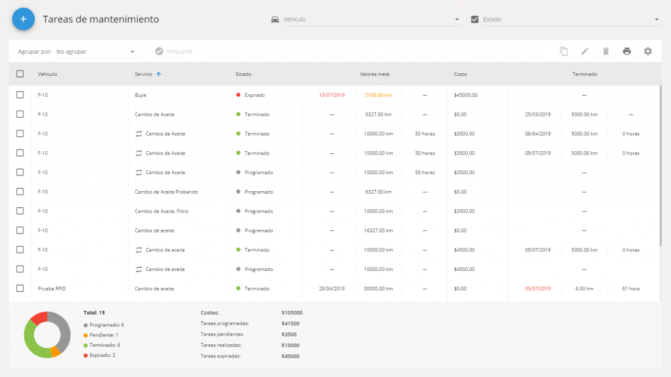Check the Cambio de Aceite, Filtro row

20,211
